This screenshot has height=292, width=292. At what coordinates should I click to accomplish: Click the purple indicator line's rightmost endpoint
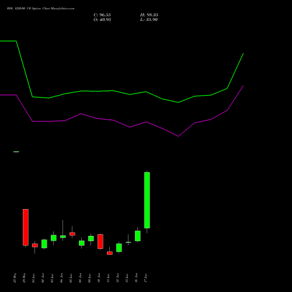coord(244,86)
